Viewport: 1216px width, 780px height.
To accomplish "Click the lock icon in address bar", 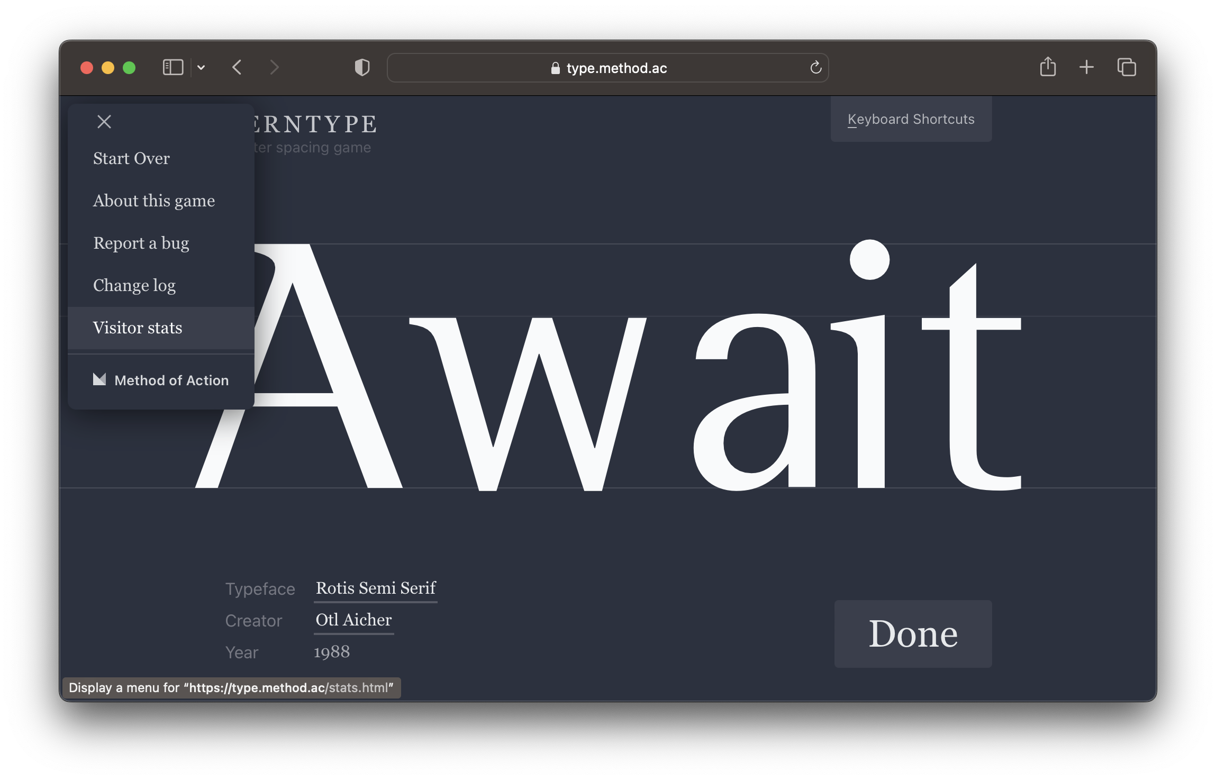I will pyautogui.click(x=555, y=68).
